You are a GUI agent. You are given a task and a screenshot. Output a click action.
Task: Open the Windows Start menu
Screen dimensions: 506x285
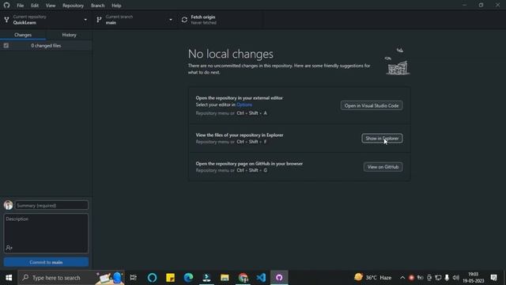click(9, 278)
